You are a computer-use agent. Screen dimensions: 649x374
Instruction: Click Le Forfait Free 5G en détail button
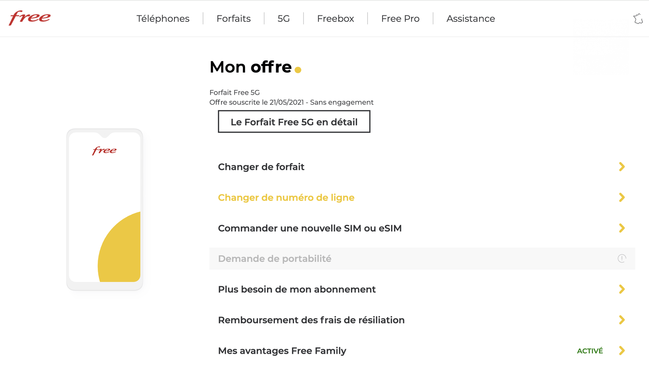pos(294,122)
